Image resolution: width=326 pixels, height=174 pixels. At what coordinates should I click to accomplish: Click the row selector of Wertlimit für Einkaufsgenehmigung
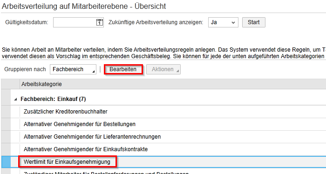click(x=6, y=162)
